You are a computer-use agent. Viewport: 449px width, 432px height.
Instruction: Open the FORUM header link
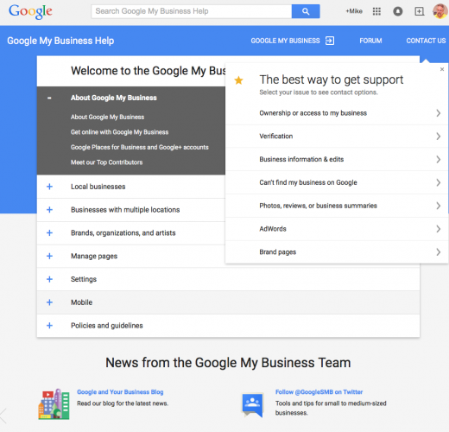pyautogui.click(x=370, y=41)
